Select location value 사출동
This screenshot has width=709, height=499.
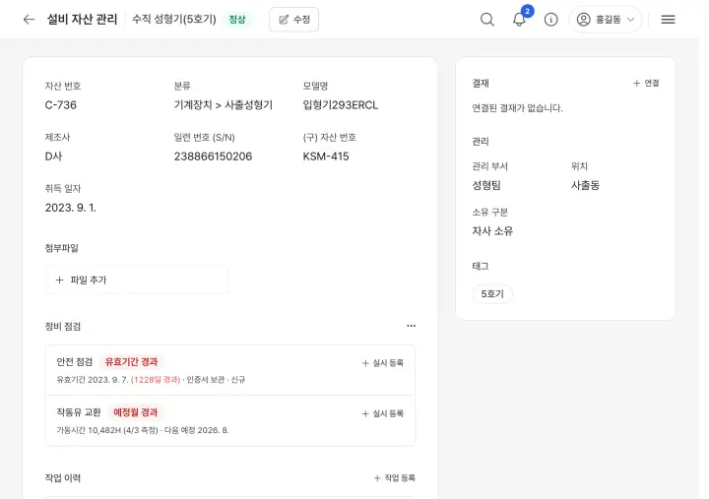pyautogui.click(x=585, y=185)
